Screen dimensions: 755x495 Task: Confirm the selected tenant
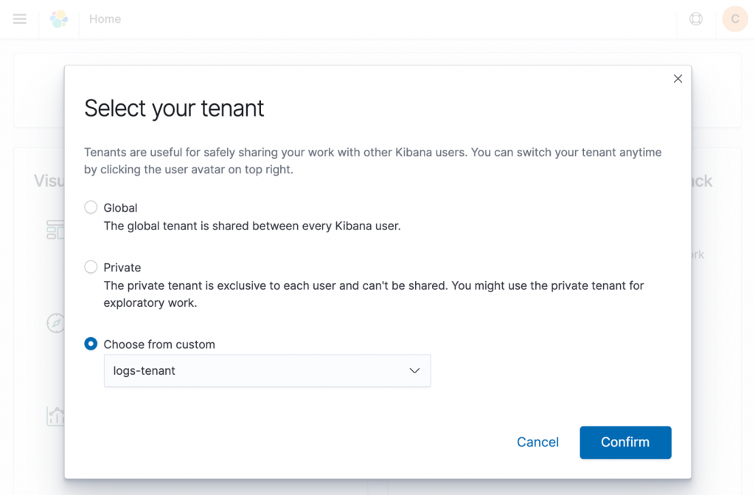(625, 442)
